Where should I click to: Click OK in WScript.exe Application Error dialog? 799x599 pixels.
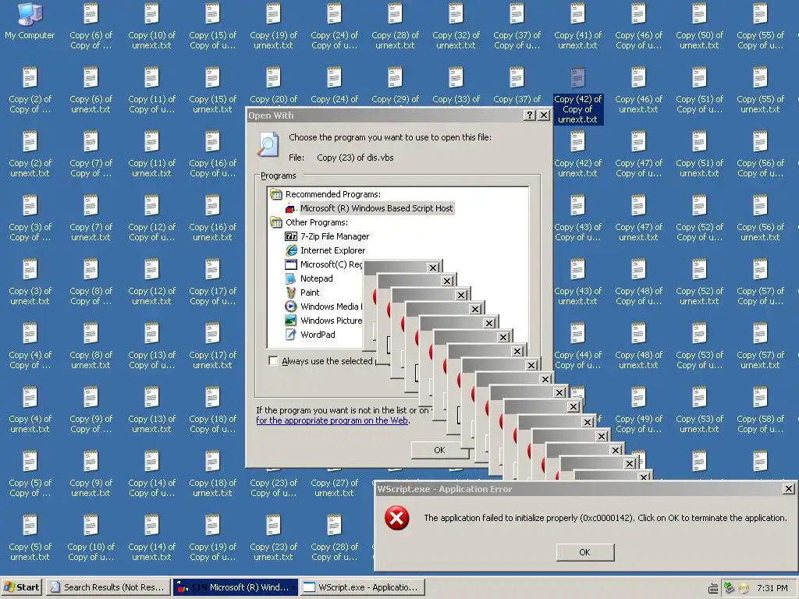pos(585,552)
